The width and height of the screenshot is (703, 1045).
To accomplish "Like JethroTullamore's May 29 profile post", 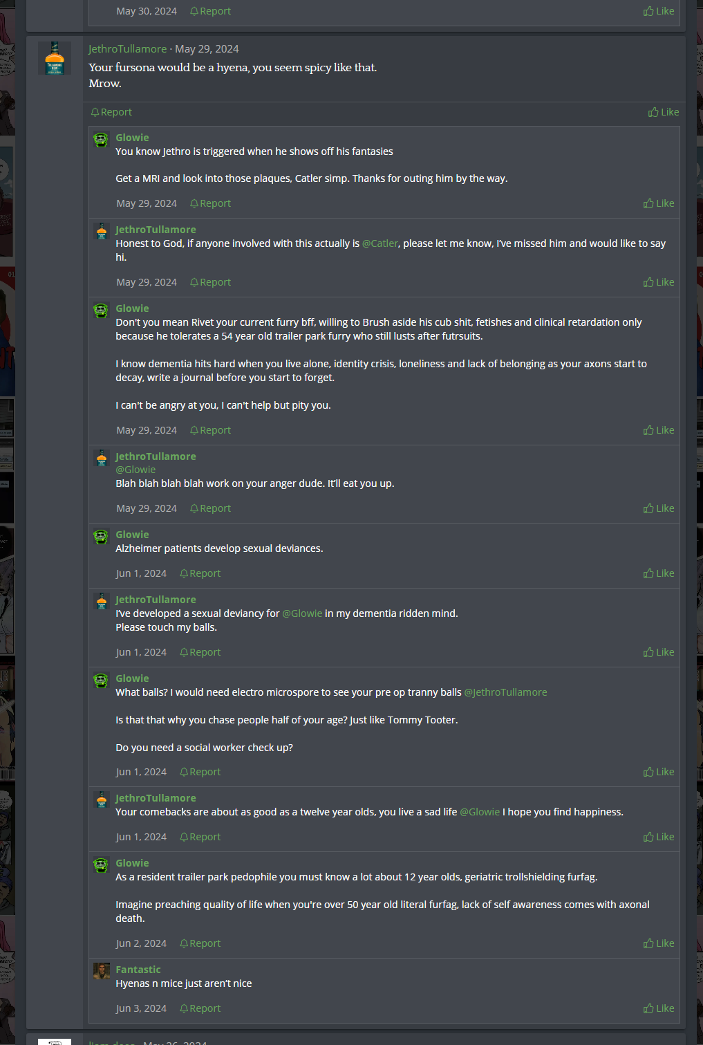I will pos(664,112).
